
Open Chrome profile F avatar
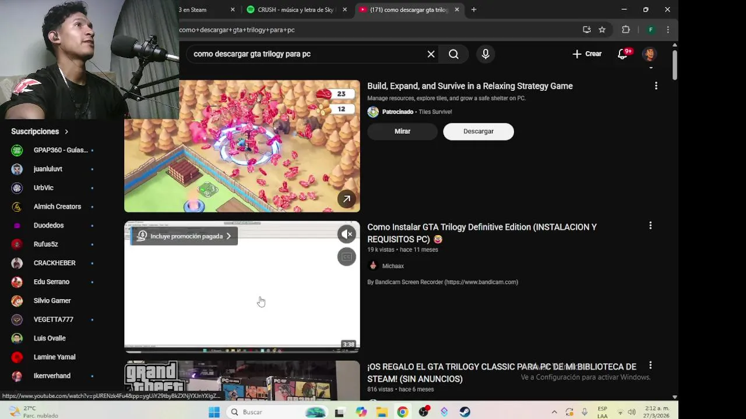coord(651,30)
